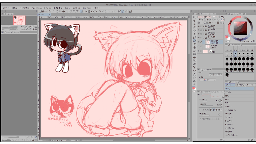Expand the topmost layer folder
The width and height of the screenshot is (256, 144).
coord(204,26)
